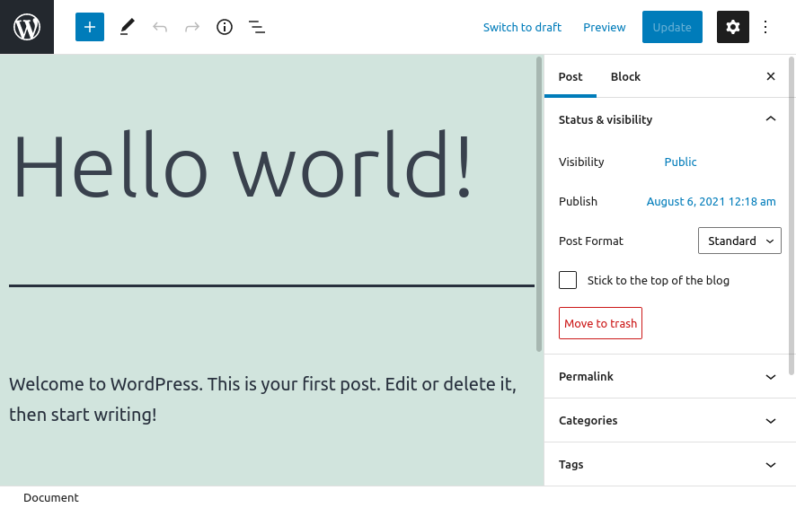Expand the Categories panel

tap(669, 420)
